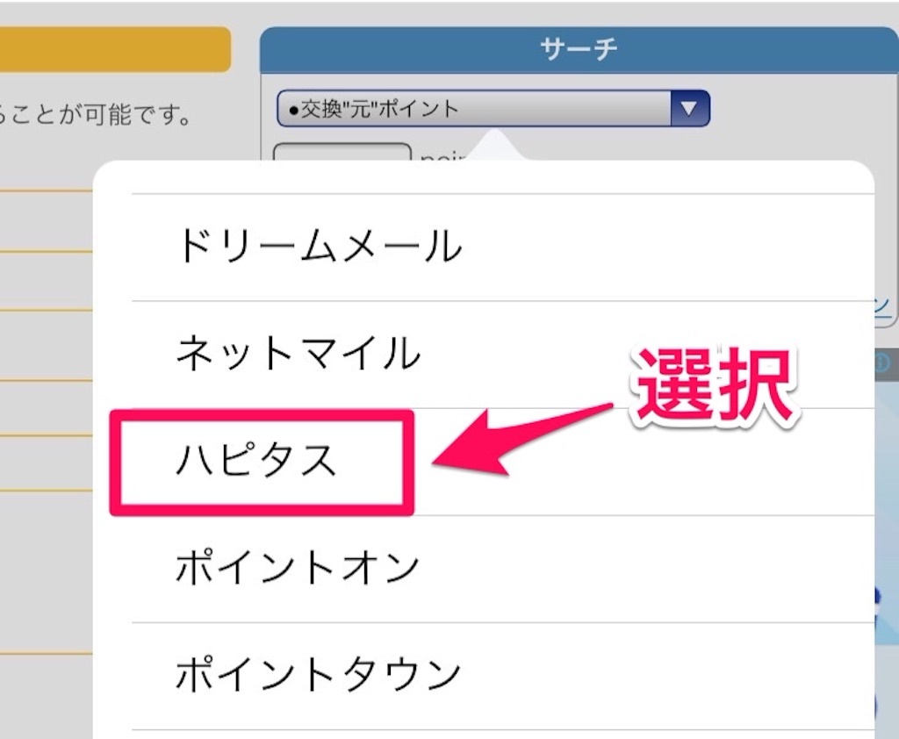Click the サーチ panel header
The height and width of the screenshot is (739, 899).
coord(579,49)
